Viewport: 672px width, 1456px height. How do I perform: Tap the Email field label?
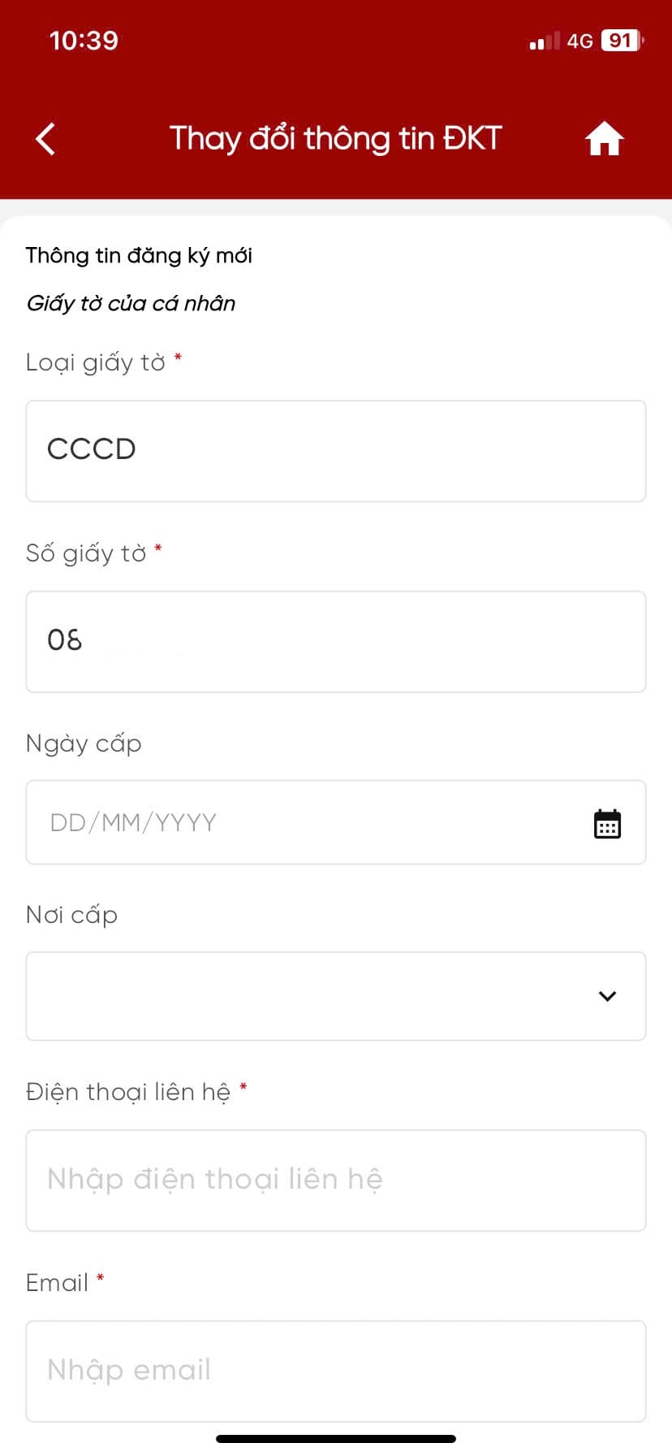point(57,1282)
